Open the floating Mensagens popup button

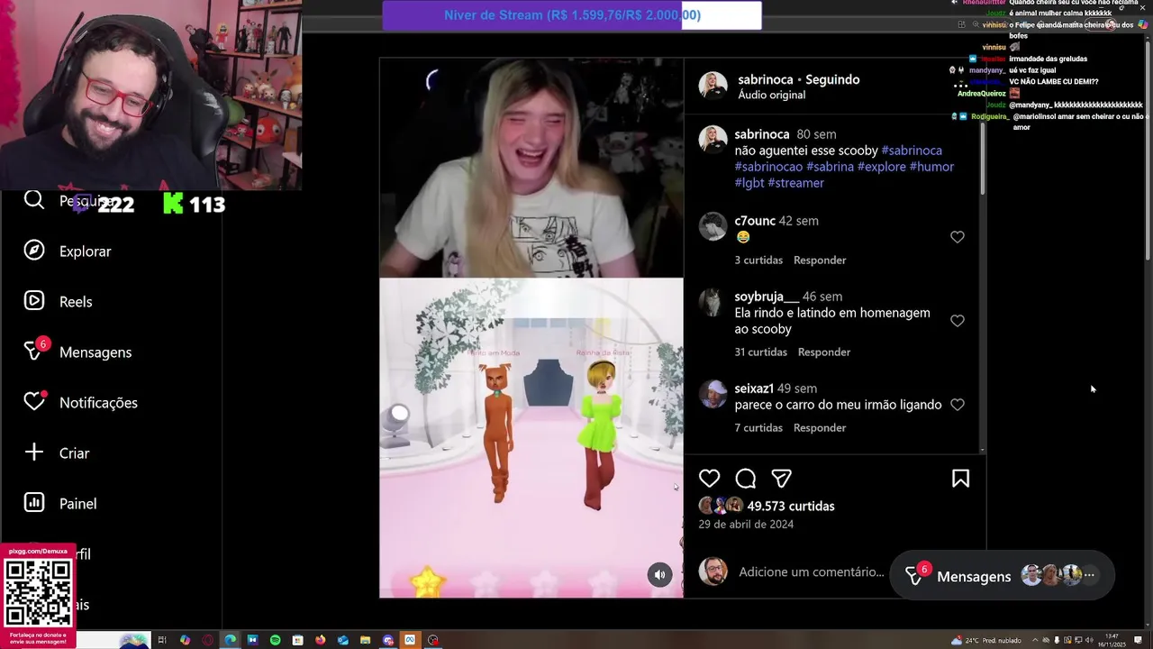click(x=1002, y=575)
